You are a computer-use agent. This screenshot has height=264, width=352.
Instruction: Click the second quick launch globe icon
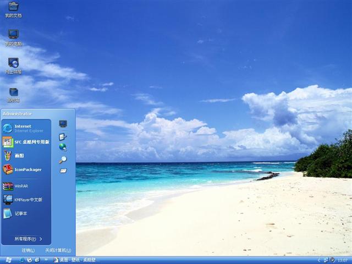[29, 260]
